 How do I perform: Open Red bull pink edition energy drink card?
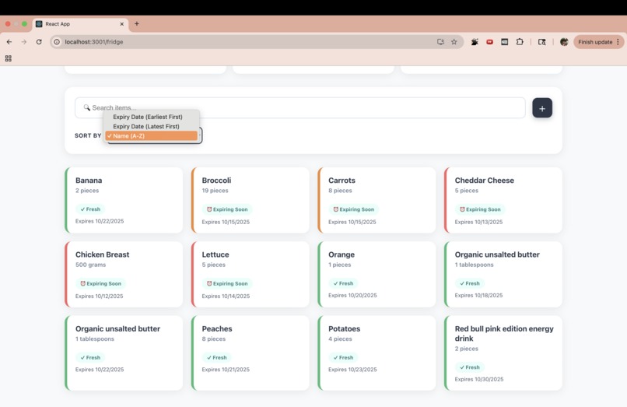(503, 353)
